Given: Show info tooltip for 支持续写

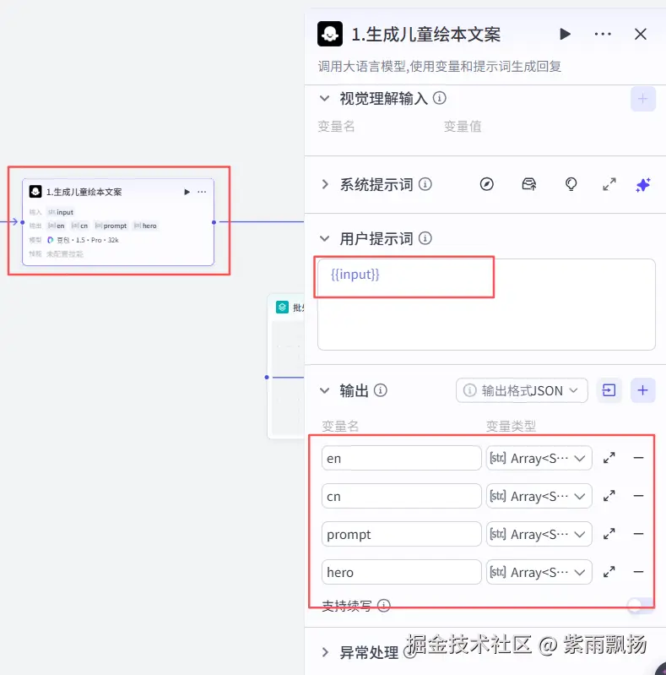Looking at the screenshot, I should point(384,606).
